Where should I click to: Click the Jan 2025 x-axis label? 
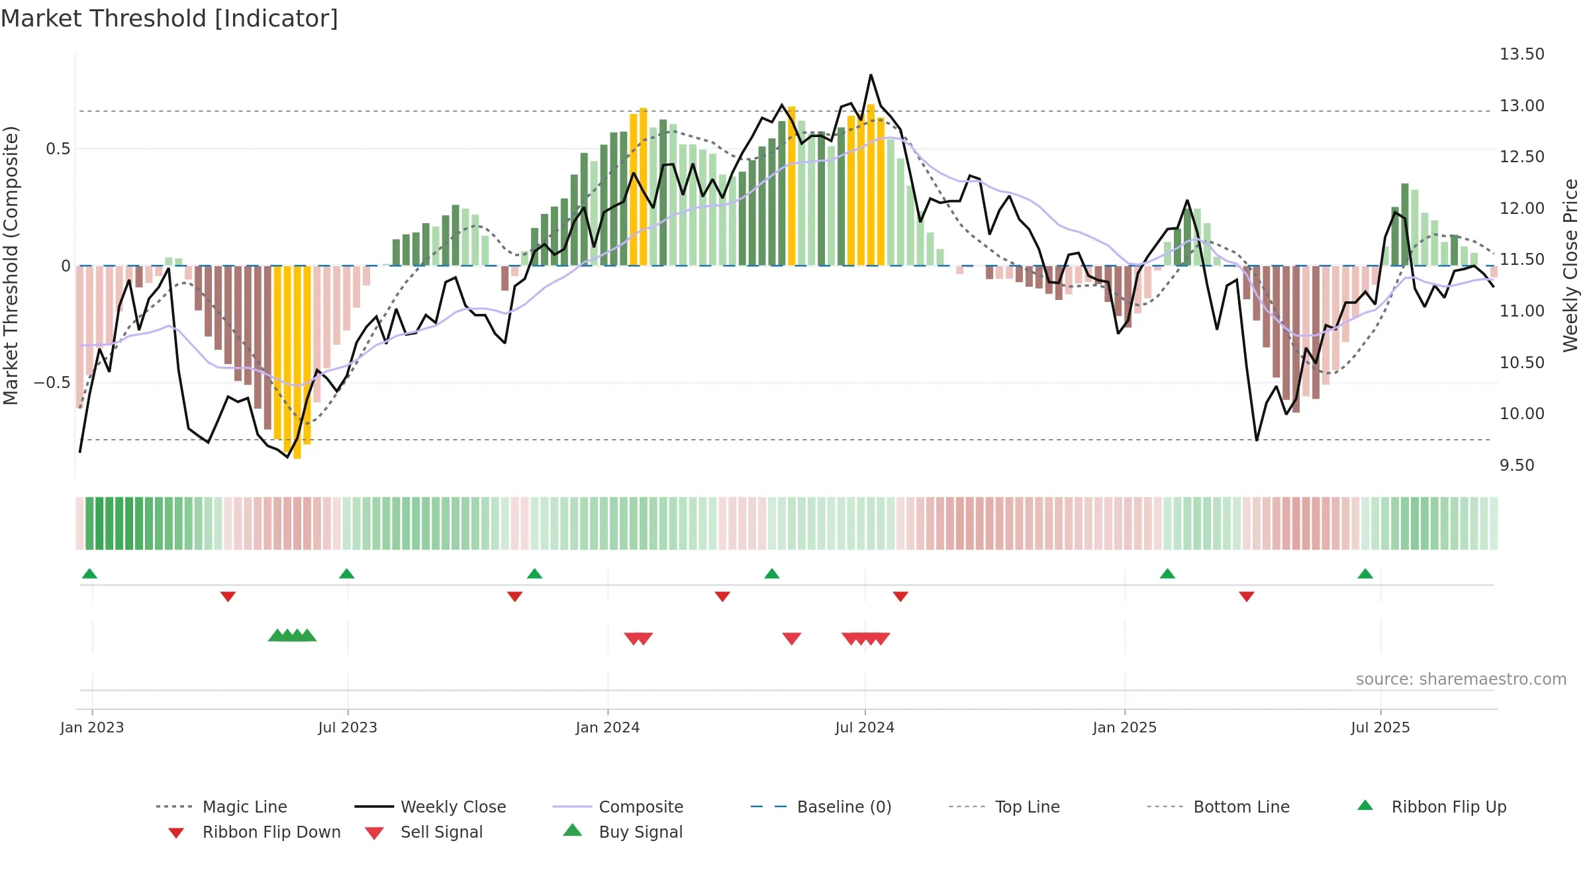tap(1125, 728)
